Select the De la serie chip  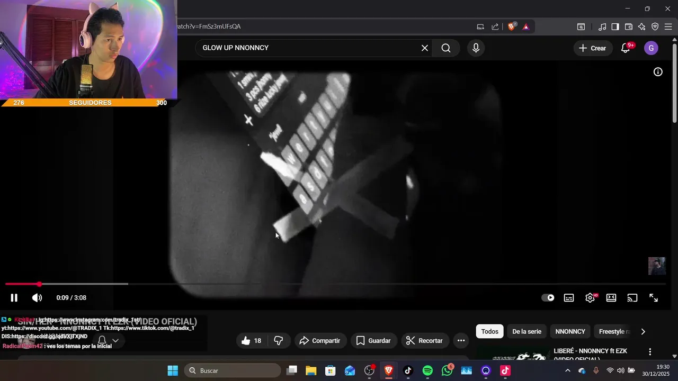[x=527, y=332]
